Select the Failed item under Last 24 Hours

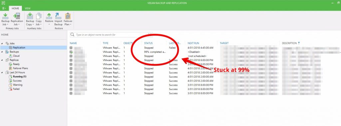[16, 89]
